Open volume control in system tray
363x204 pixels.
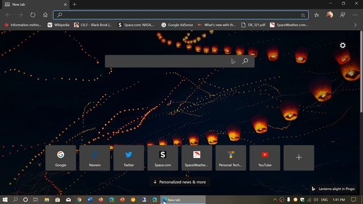(x=316, y=199)
